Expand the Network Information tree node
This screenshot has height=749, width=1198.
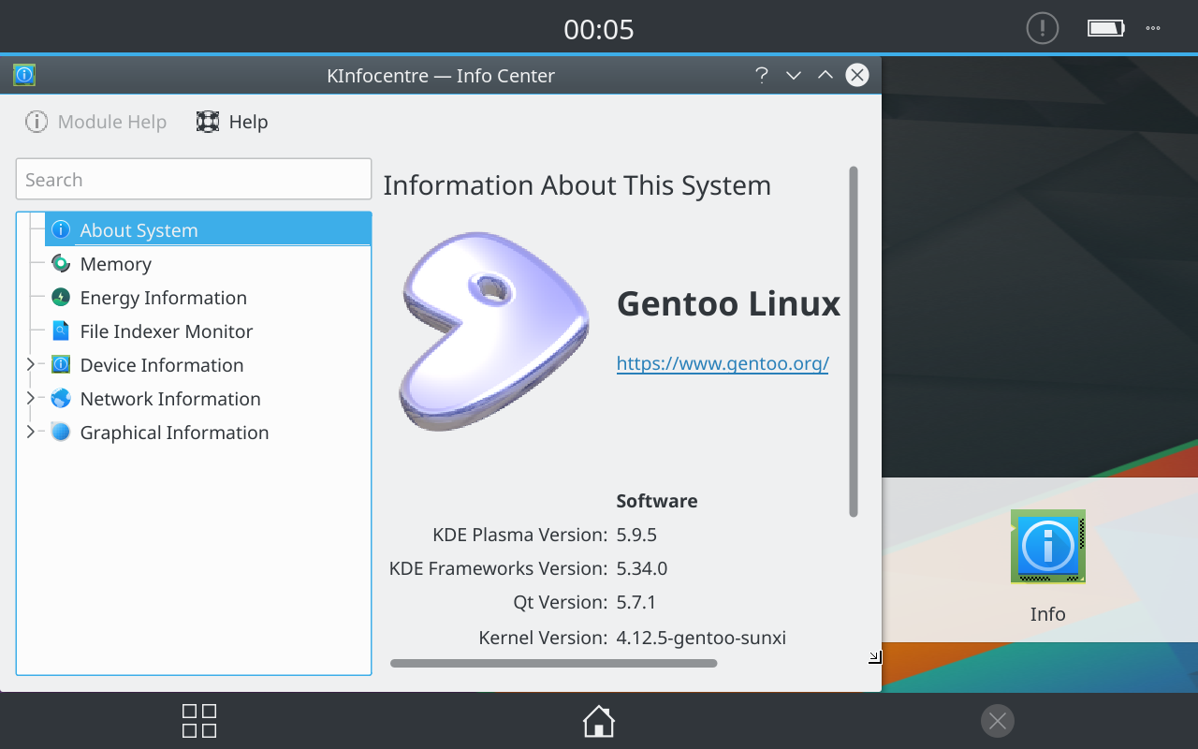click(30, 399)
